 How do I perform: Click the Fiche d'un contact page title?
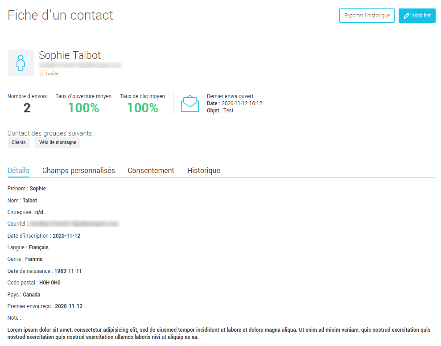[60, 15]
